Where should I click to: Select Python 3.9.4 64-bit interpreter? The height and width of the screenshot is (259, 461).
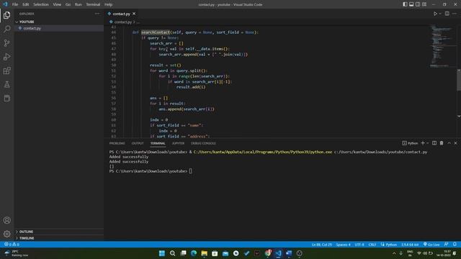coord(410,245)
